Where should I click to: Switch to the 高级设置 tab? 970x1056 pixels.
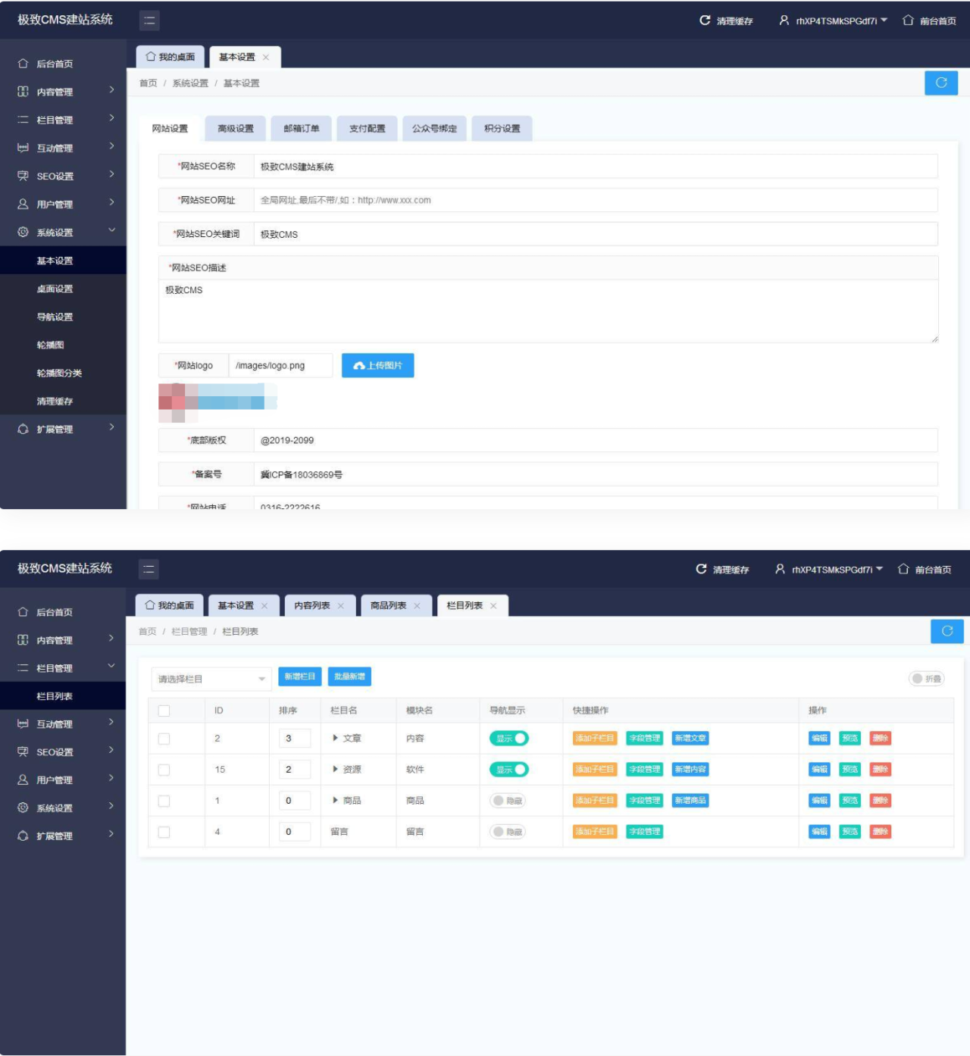(x=236, y=129)
